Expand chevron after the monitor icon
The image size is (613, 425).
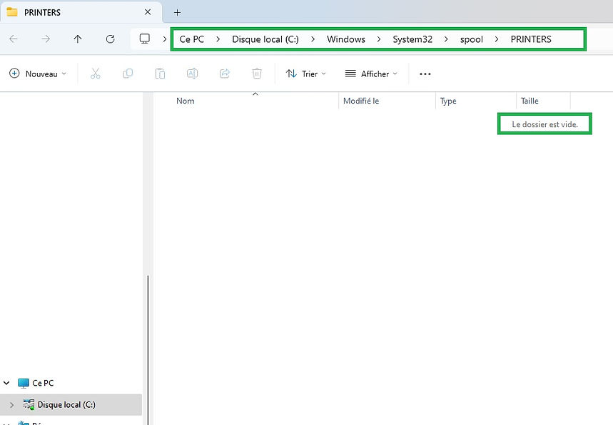click(x=165, y=39)
